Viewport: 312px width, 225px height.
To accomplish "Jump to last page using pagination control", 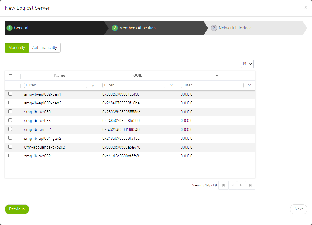I will coord(250,185).
